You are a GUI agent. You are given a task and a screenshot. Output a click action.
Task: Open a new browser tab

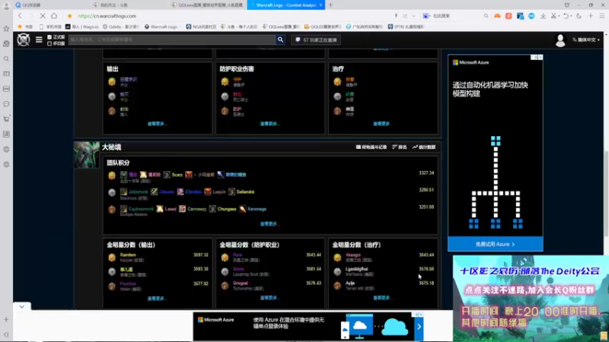331,5
